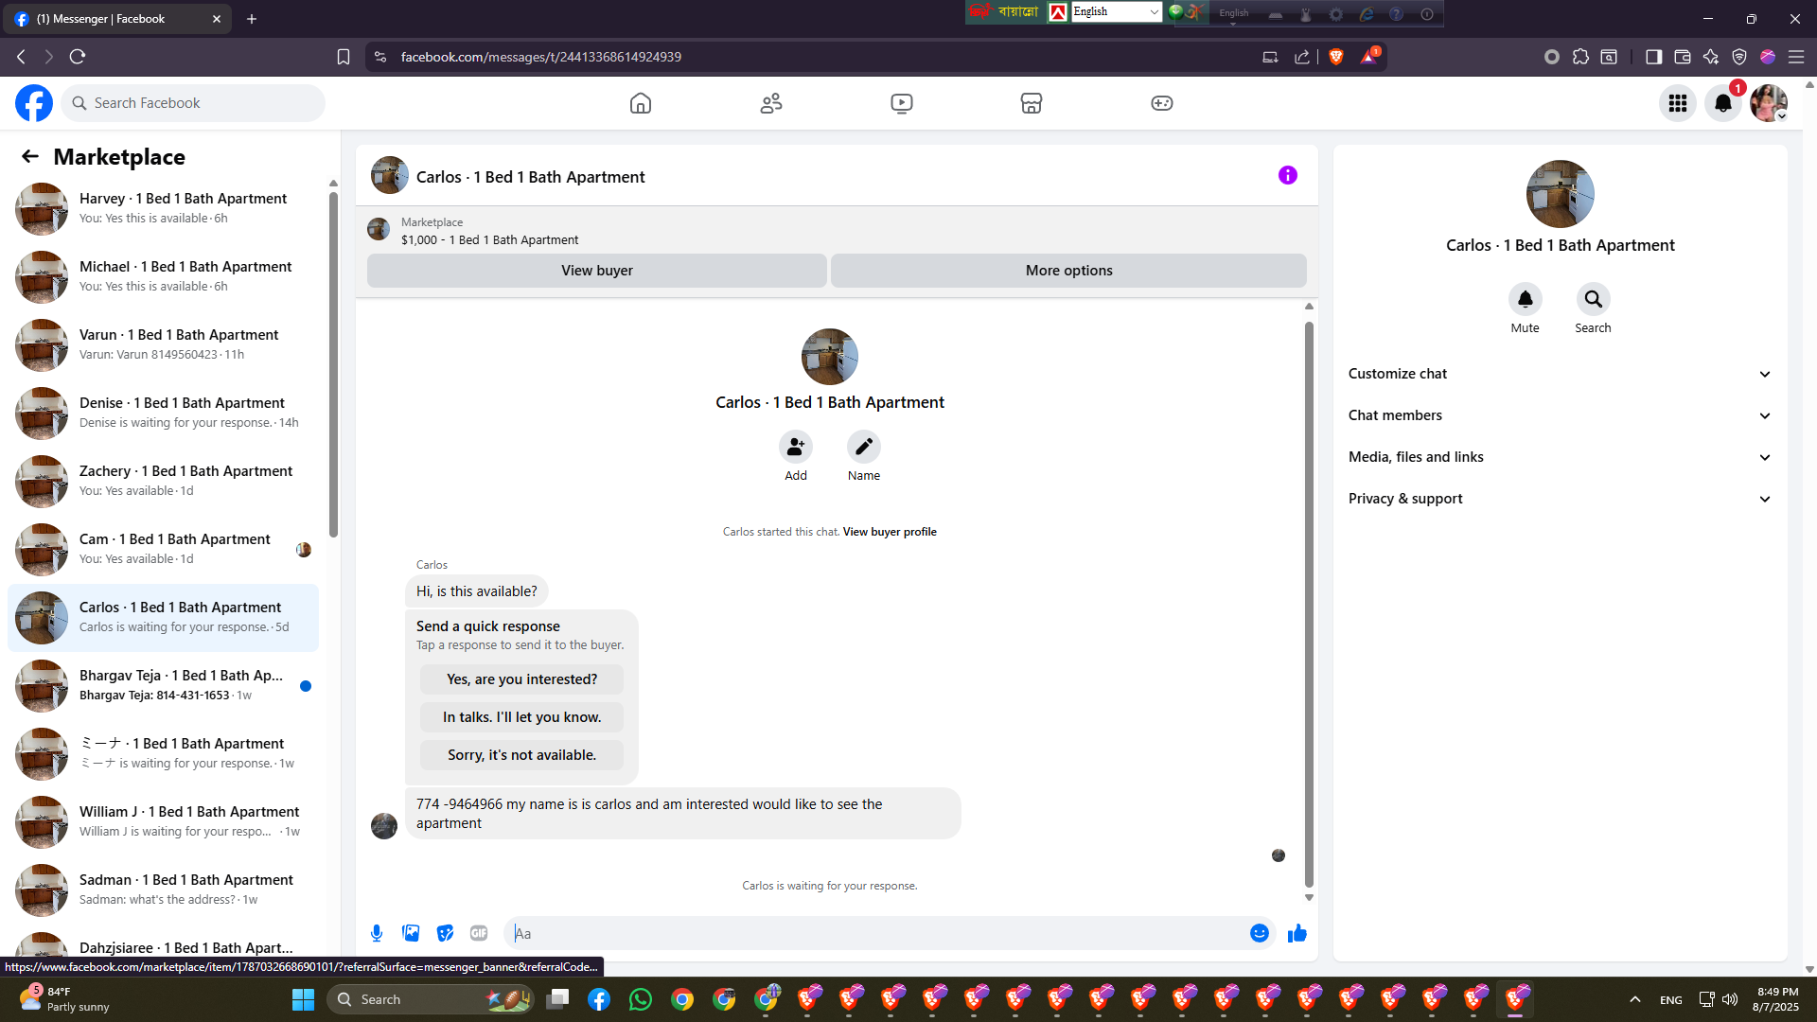Click the Facebook logo
The width and height of the screenshot is (1817, 1022).
34,103
